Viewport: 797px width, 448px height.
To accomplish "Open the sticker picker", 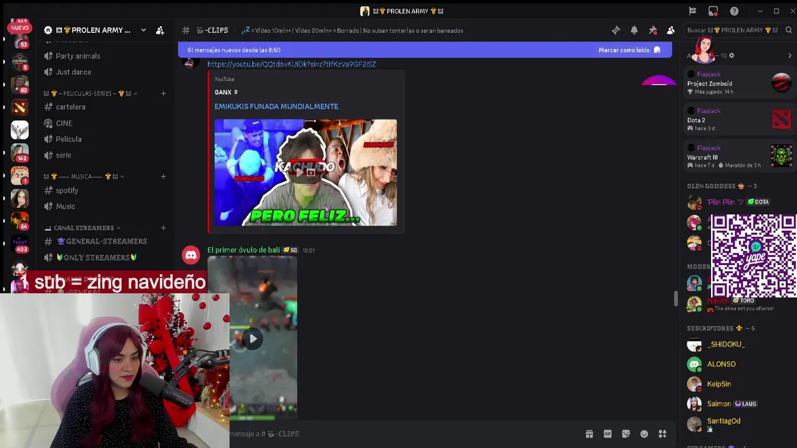I will 626,434.
